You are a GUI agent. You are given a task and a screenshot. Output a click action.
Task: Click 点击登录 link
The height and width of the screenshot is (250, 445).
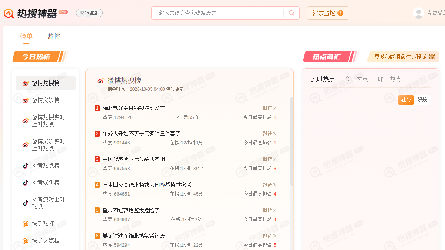click(x=436, y=13)
